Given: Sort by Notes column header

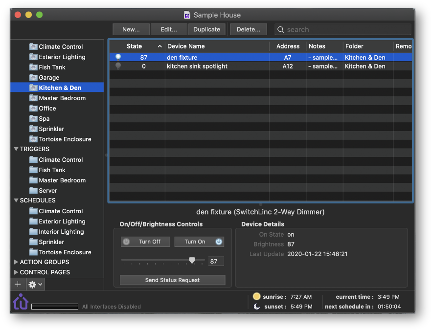Looking at the screenshot, I should coord(324,46).
